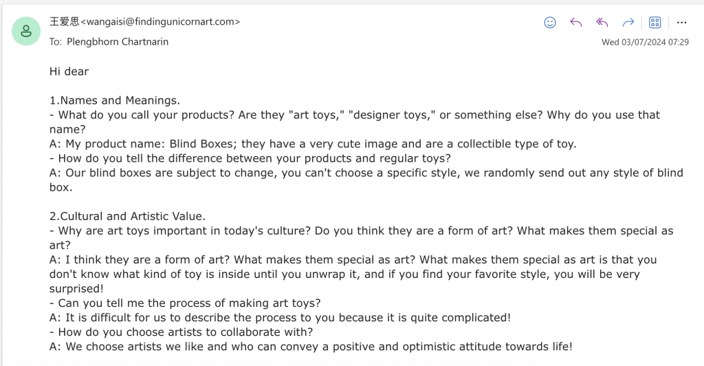The image size is (704, 366).
Task: Reply to the sender using single arrow
Action: pos(575,23)
